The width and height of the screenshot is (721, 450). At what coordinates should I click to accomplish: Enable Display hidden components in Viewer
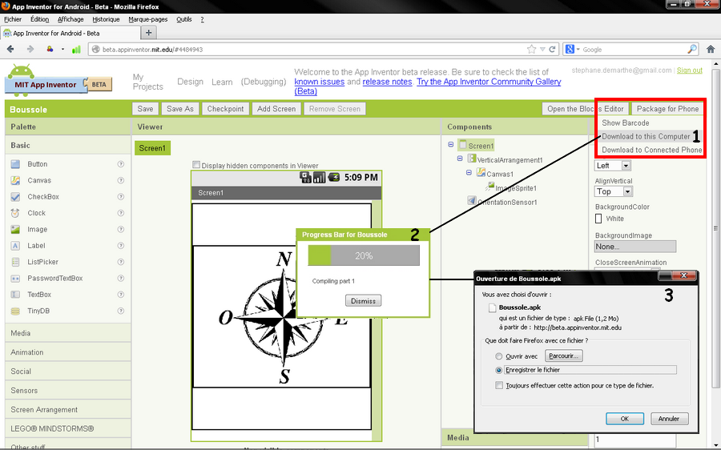tap(196, 165)
